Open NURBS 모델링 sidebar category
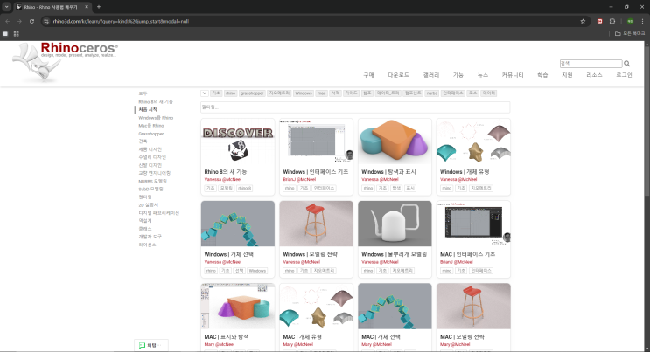This screenshot has height=352, width=650. tap(152, 181)
